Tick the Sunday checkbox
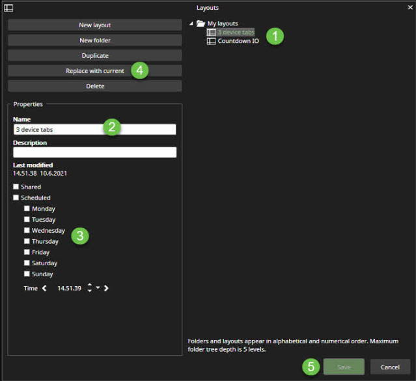This screenshot has width=416, height=381. pos(27,274)
